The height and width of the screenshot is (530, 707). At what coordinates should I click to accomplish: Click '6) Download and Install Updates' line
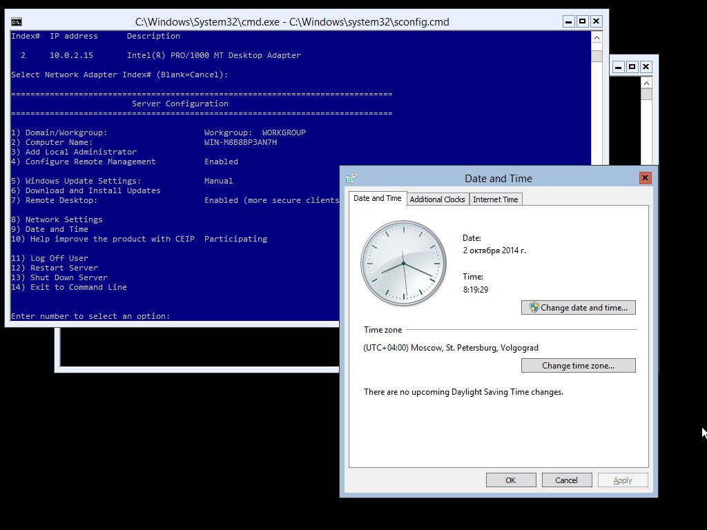(x=86, y=190)
